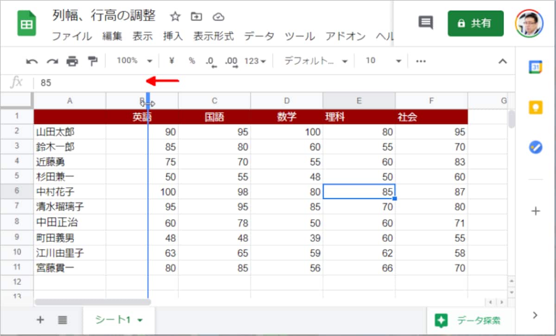This screenshot has width=556, height=336.
Task: Open the move-to-folder icon
Action: 196,17
